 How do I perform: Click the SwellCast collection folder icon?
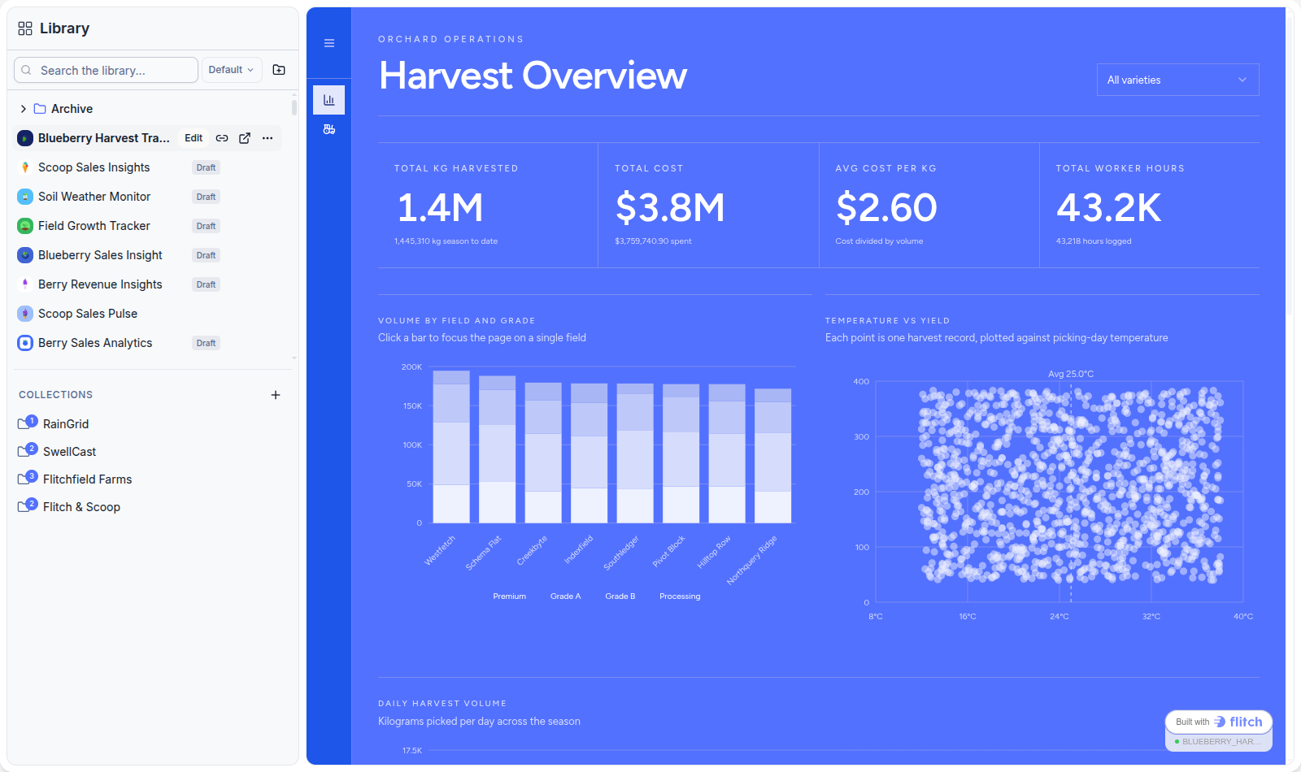pyautogui.click(x=27, y=451)
